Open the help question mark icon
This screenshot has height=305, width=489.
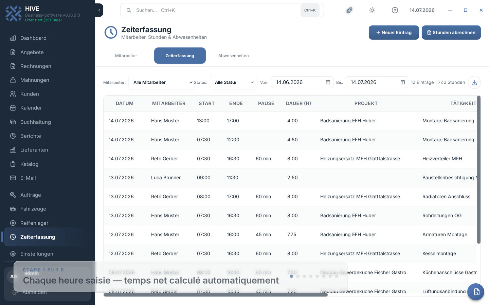[x=395, y=10]
